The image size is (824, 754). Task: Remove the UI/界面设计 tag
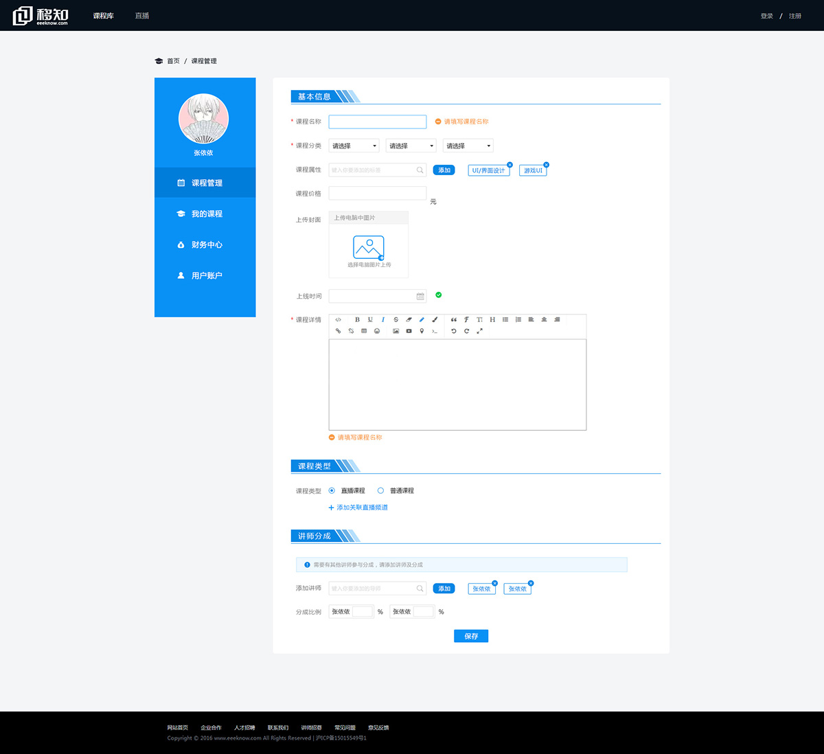[x=510, y=165]
